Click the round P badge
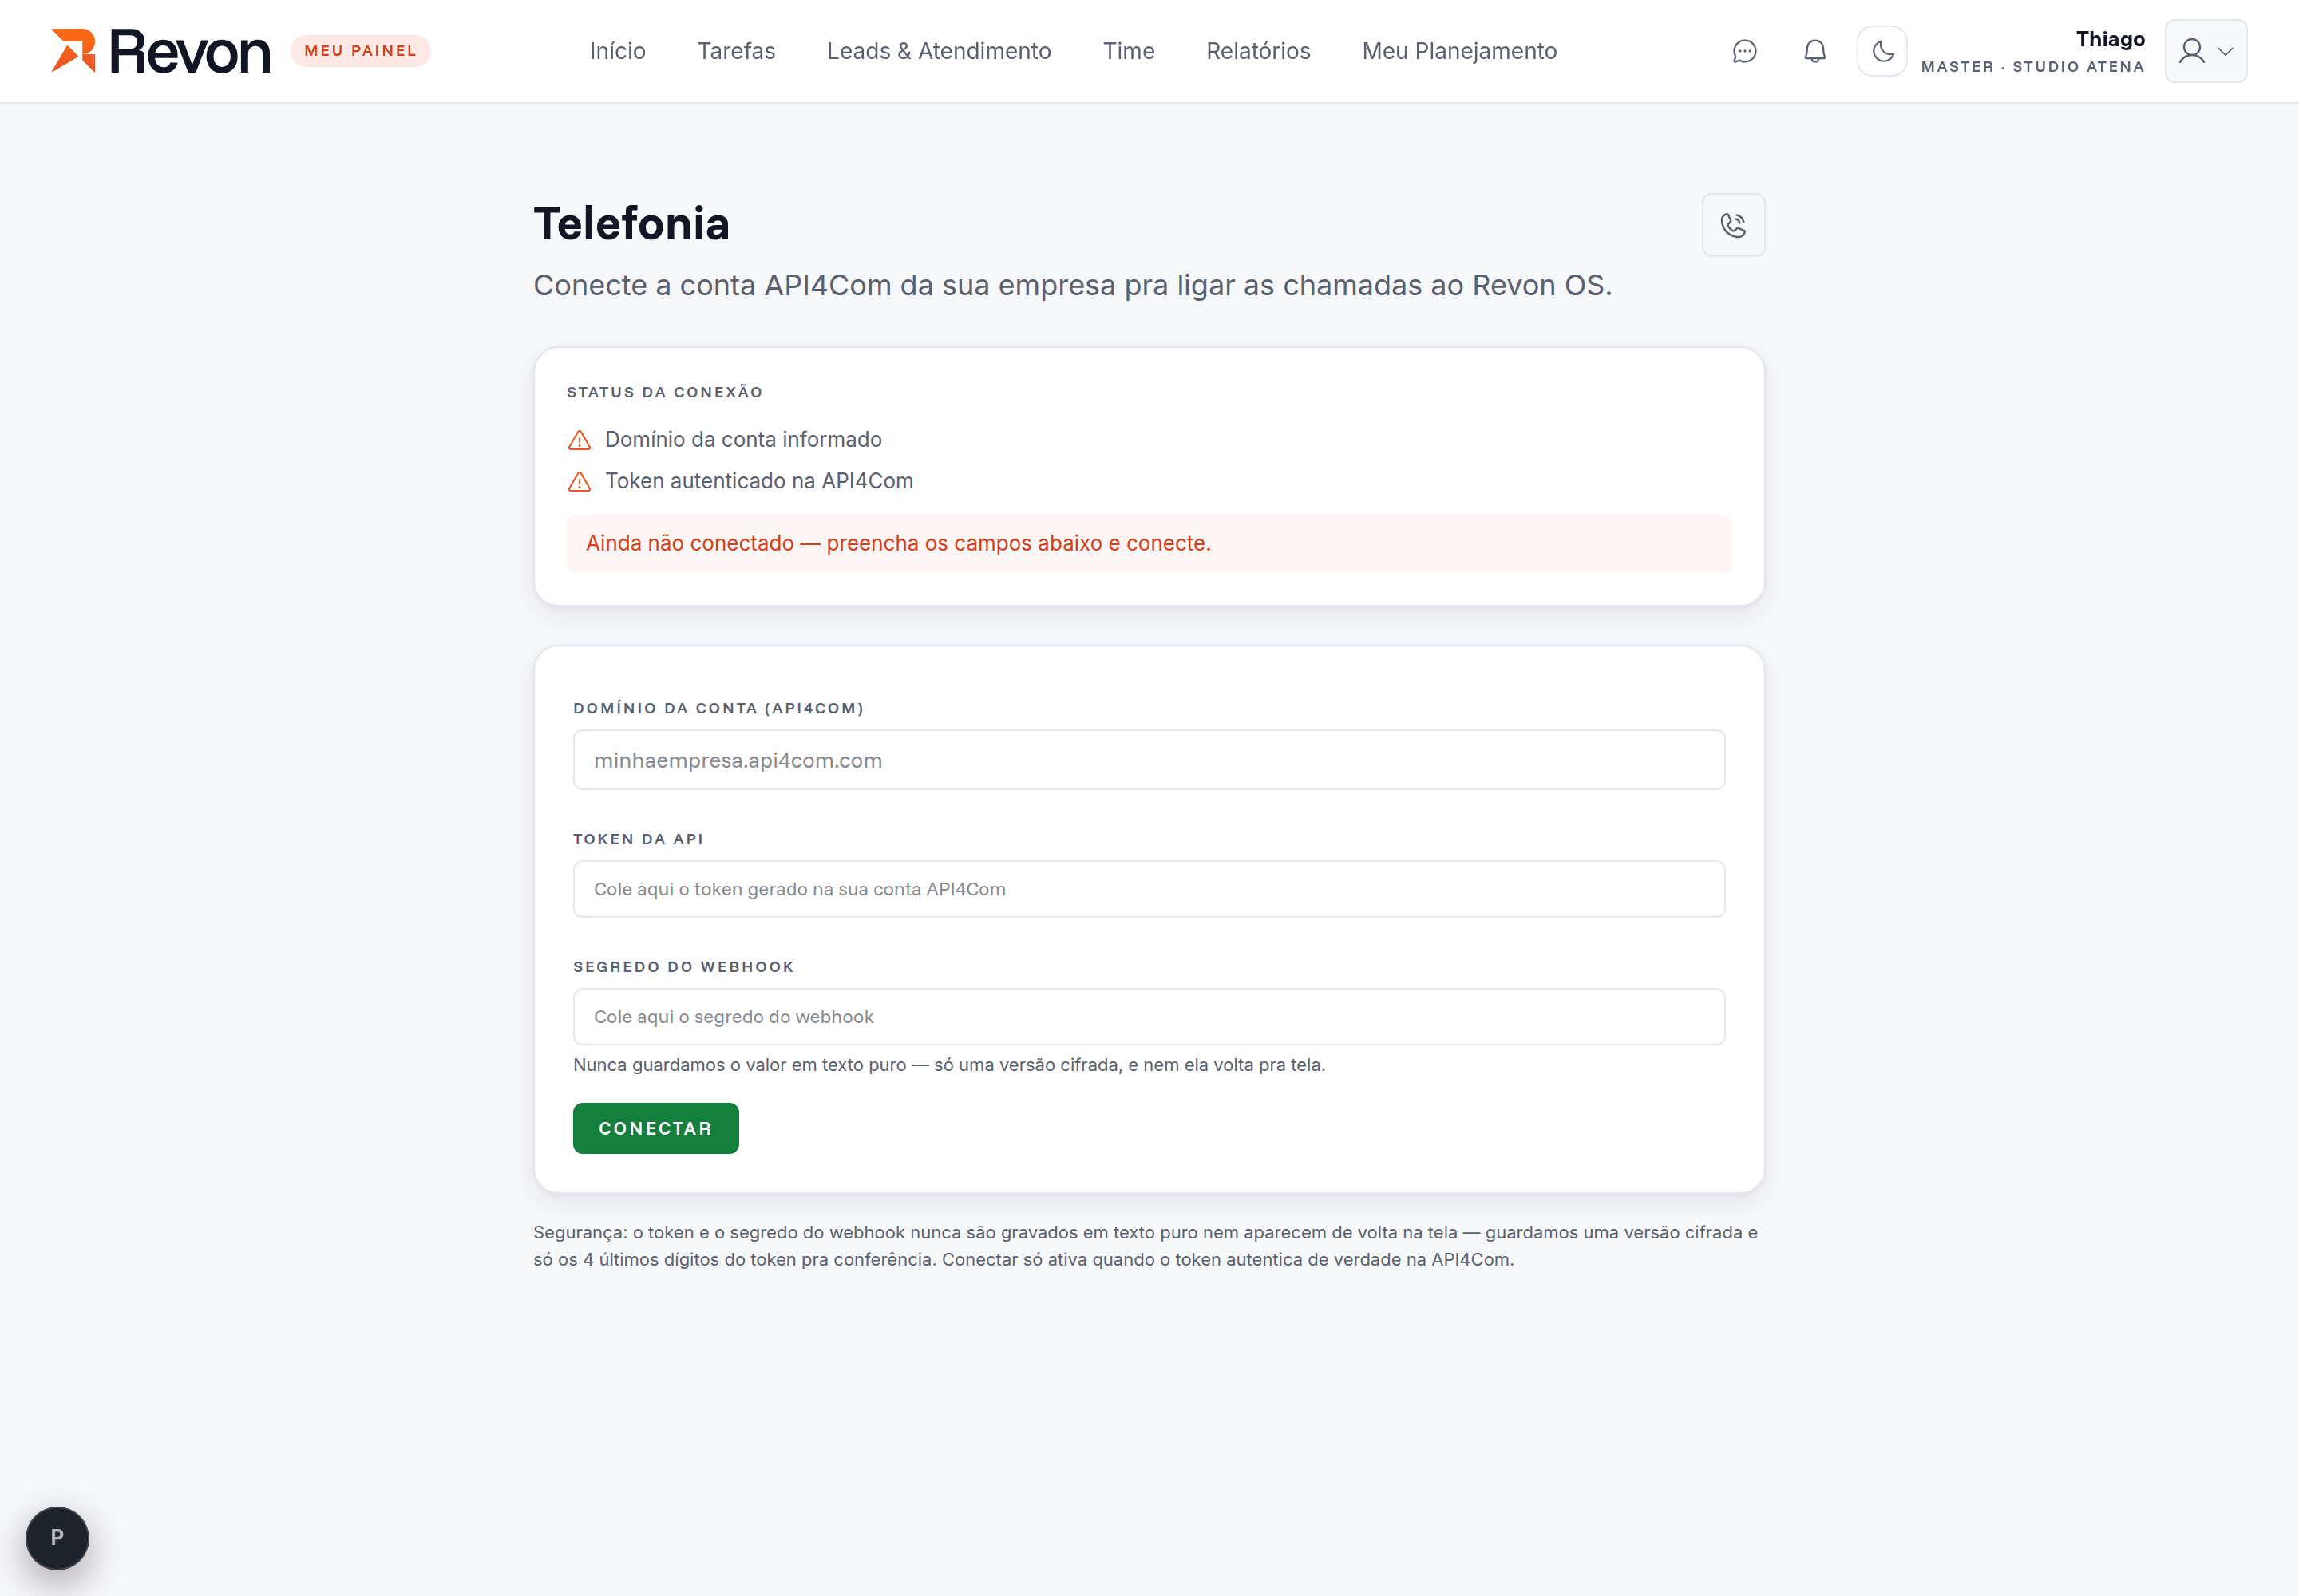2299x1596 pixels. (x=57, y=1537)
